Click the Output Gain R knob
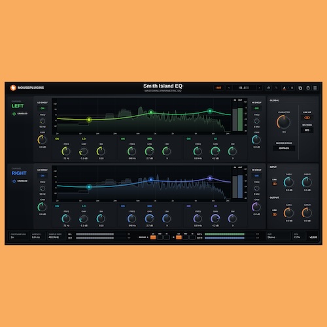This screenshot has height=327, width=327. click(x=307, y=213)
